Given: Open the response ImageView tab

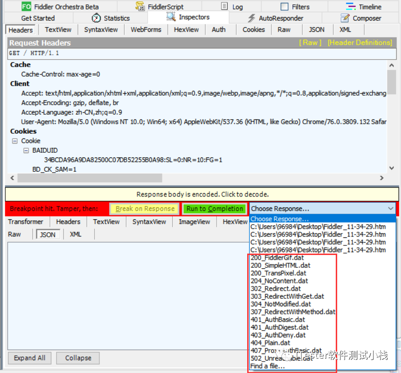Looking at the screenshot, I should pyautogui.click(x=194, y=222).
